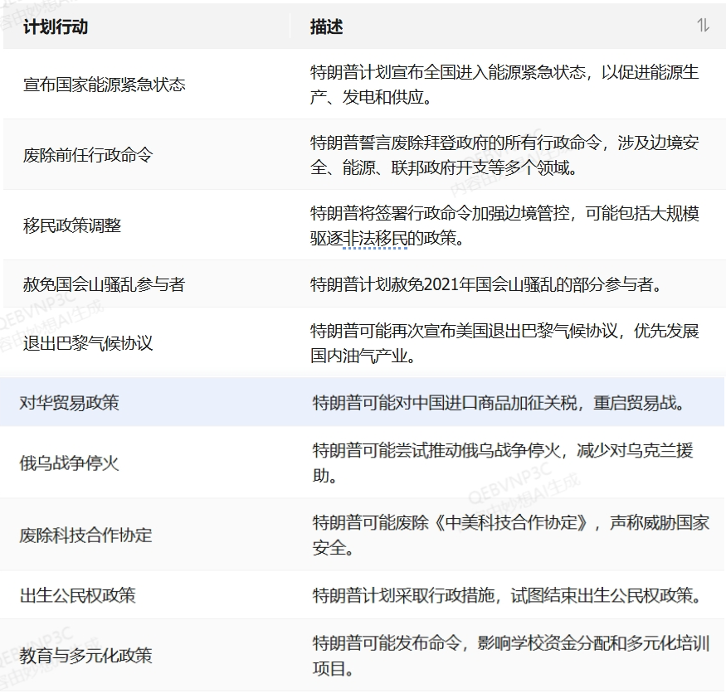Click description about 减少对乌克兰援助

tap(502, 463)
